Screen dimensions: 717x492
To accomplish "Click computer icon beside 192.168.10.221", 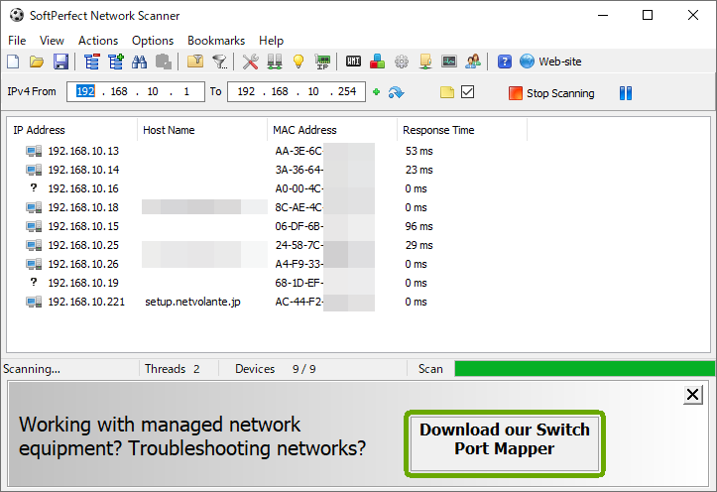I will pyautogui.click(x=34, y=302).
